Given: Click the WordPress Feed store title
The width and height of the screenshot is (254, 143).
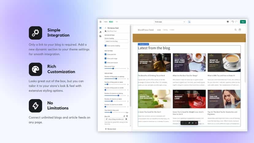Looking at the screenshot, I should point(145,30).
